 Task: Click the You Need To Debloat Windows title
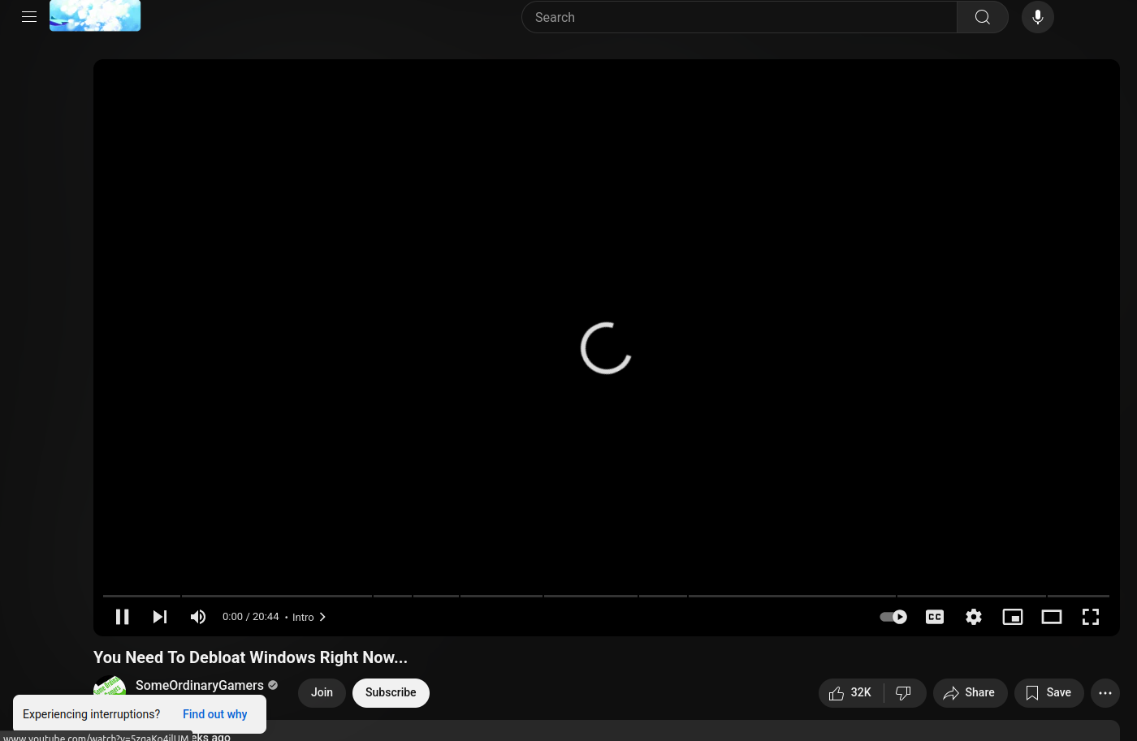point(250,657)
